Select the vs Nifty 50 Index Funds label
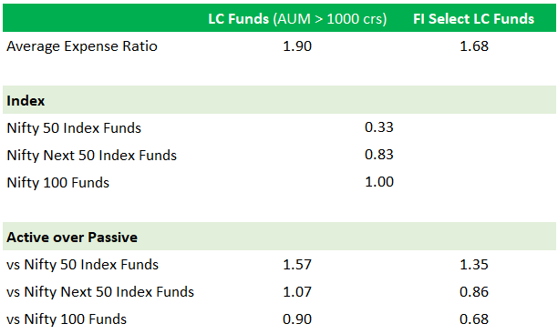The height and width of the screenshot is (334, 558). pyautogui.click(x=83, y=265)
